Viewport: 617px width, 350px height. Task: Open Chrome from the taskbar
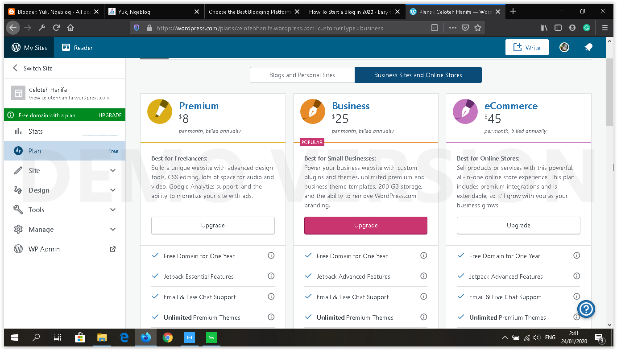pos(168,338)
